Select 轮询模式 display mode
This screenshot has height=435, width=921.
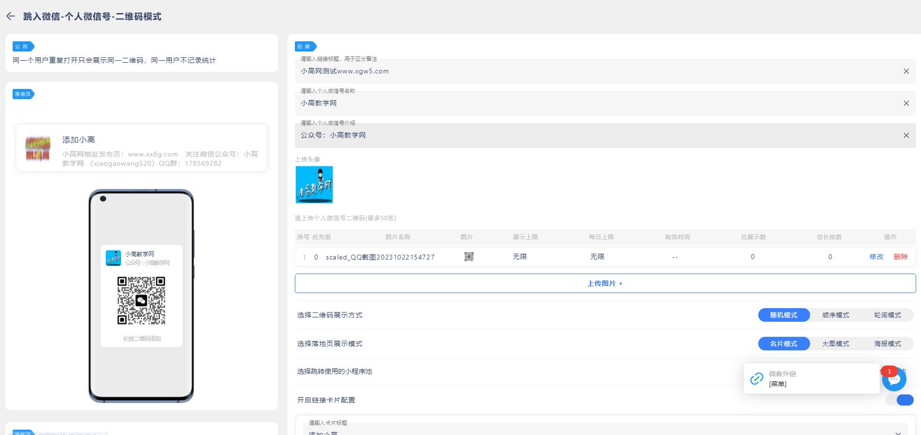point(887,315)
